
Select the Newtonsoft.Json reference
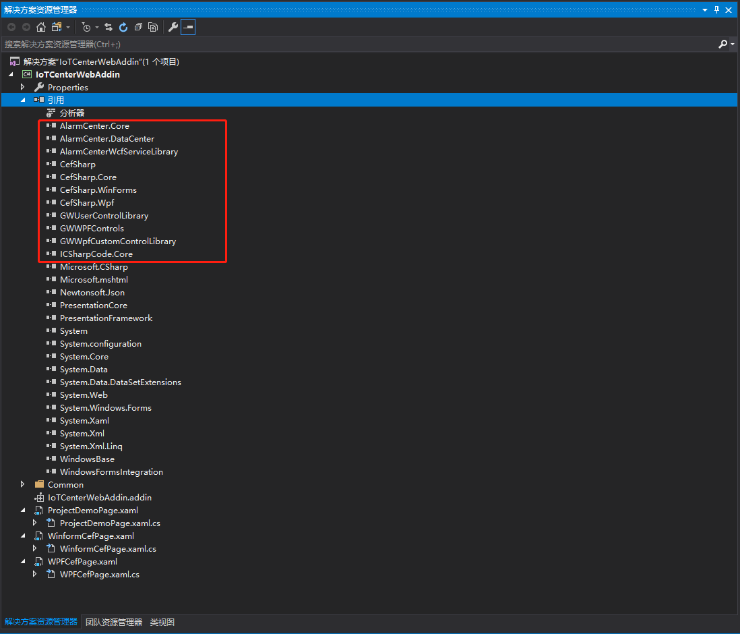click(92, 293)
